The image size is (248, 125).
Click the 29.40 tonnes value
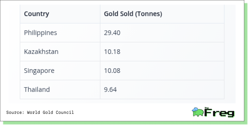[x=112, y=33]
